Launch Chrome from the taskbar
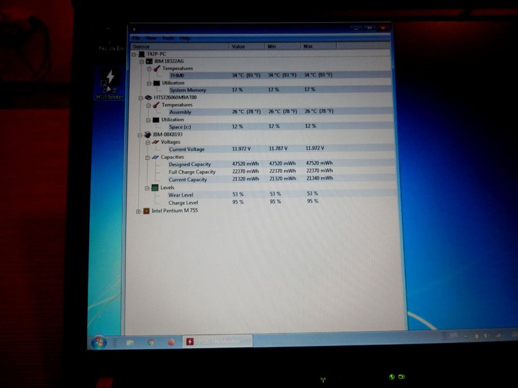This screenshot has height=388, width=518. [150, 342]
